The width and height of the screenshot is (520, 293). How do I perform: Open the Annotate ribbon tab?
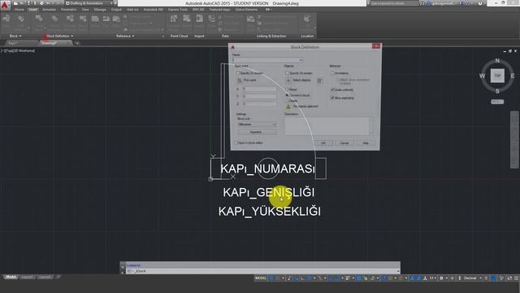tap(49, 10)
